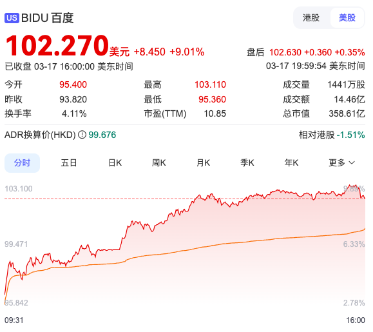Open the 日K chart tab
Screen dimensions: 373x332
click(115, 163)
